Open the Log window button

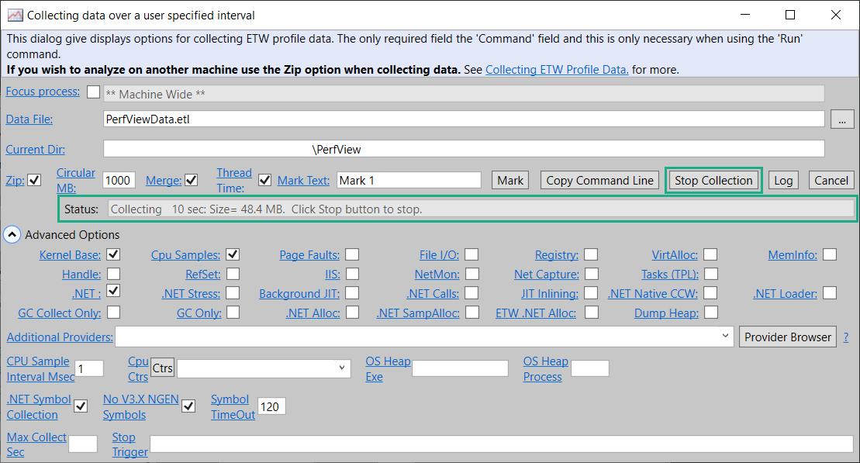point(783,181)
